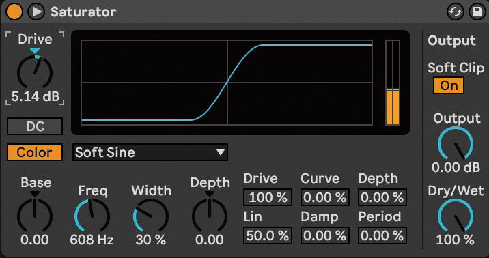
Task: Click the shaping curve display
Action: coord(227,83)
